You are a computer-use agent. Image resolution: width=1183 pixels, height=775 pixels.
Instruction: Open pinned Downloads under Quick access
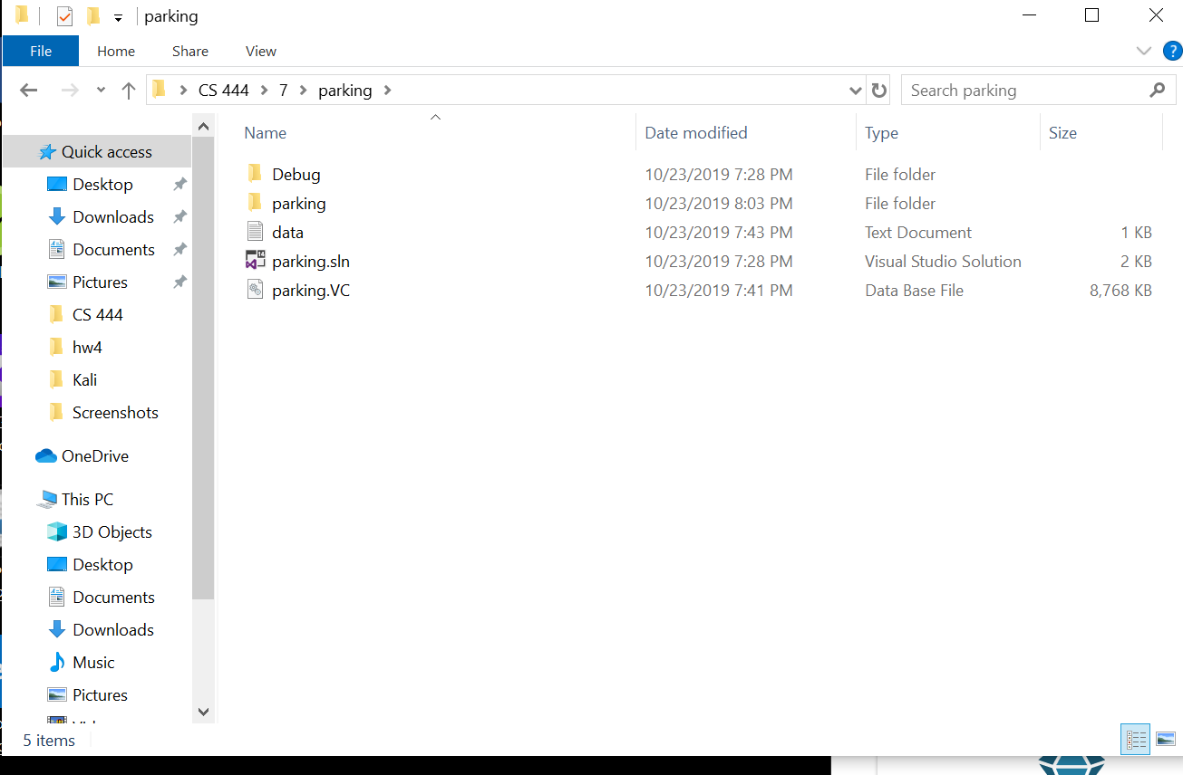(101, 217)
